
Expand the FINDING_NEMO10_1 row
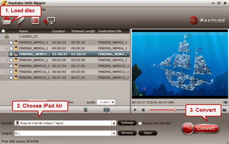6,66
